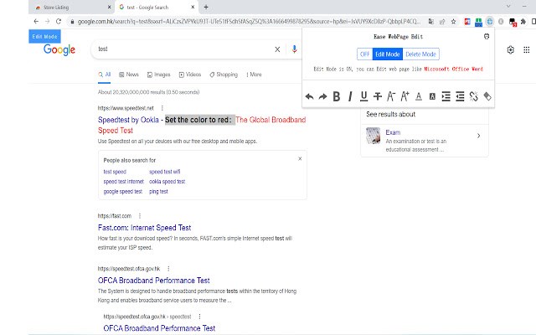
Task: Open the font color picker icon
Action: click(x=419, y=97)
